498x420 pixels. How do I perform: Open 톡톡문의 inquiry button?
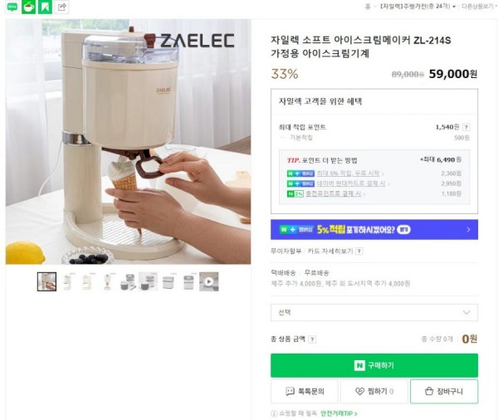pyautogui.click(x=305, y=392)
